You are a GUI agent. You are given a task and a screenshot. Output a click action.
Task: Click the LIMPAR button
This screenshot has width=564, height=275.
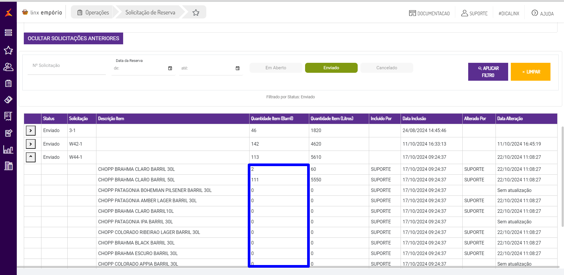[530, 72]
